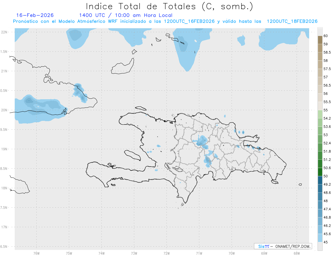Screen dimensions: 333x257
Task: Click the '20N' latitude label
Action: pyautogui.click(x=4, y=110)
